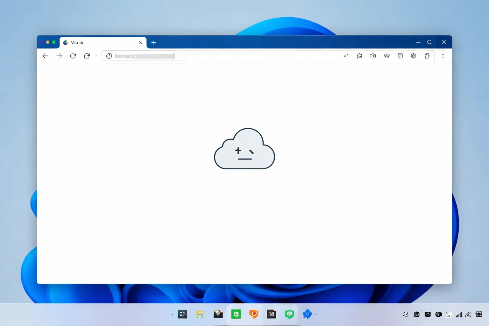
Task: Close the Mirrch tab
Action: (x=141, y=43)
